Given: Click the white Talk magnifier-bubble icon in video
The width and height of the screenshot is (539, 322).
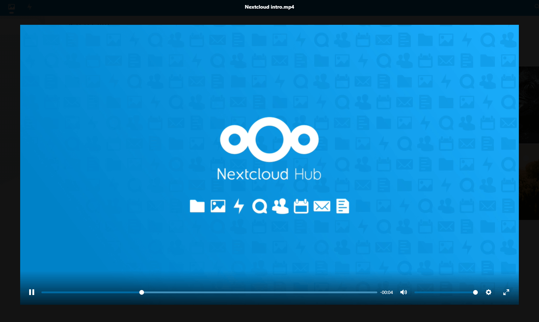Looking at the screenshot, I should coord(260,206).
